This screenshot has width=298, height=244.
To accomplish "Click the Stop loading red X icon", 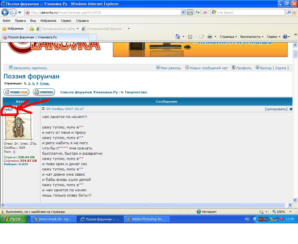I will pos(205,12).
